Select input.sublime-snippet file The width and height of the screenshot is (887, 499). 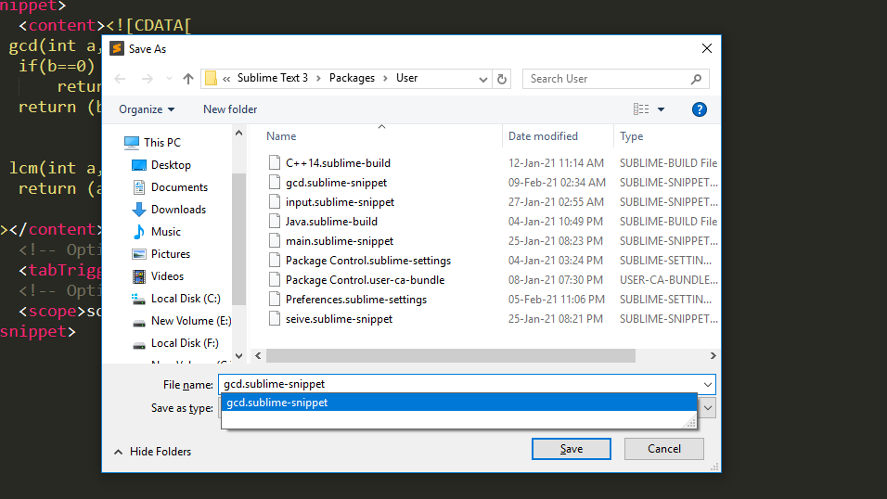[x=340, y=202]
